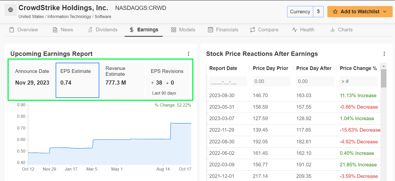Image resolution: width=395 pixels, height=181 pixels.
Task: Open the Overview tab
Action: click(x=24, y=30)
